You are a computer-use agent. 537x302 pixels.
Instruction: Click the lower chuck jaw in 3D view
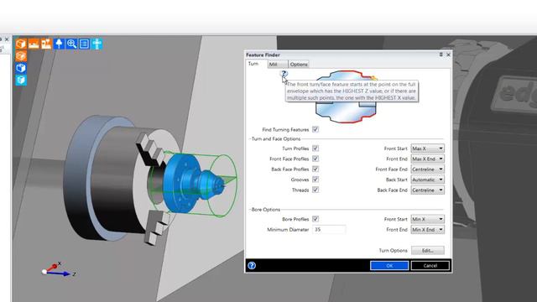tap(157, 227)
